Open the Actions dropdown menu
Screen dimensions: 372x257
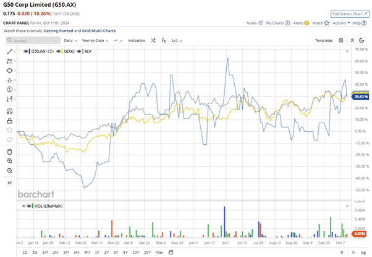(340, 23)
